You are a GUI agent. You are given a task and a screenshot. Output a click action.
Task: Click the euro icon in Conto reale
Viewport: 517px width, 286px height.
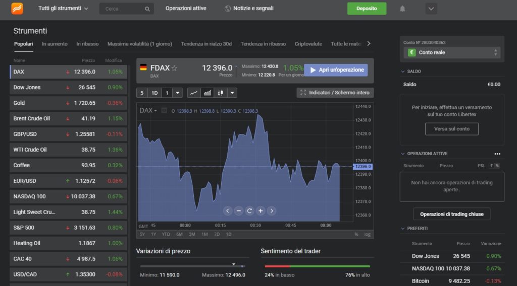coord(411,52)
